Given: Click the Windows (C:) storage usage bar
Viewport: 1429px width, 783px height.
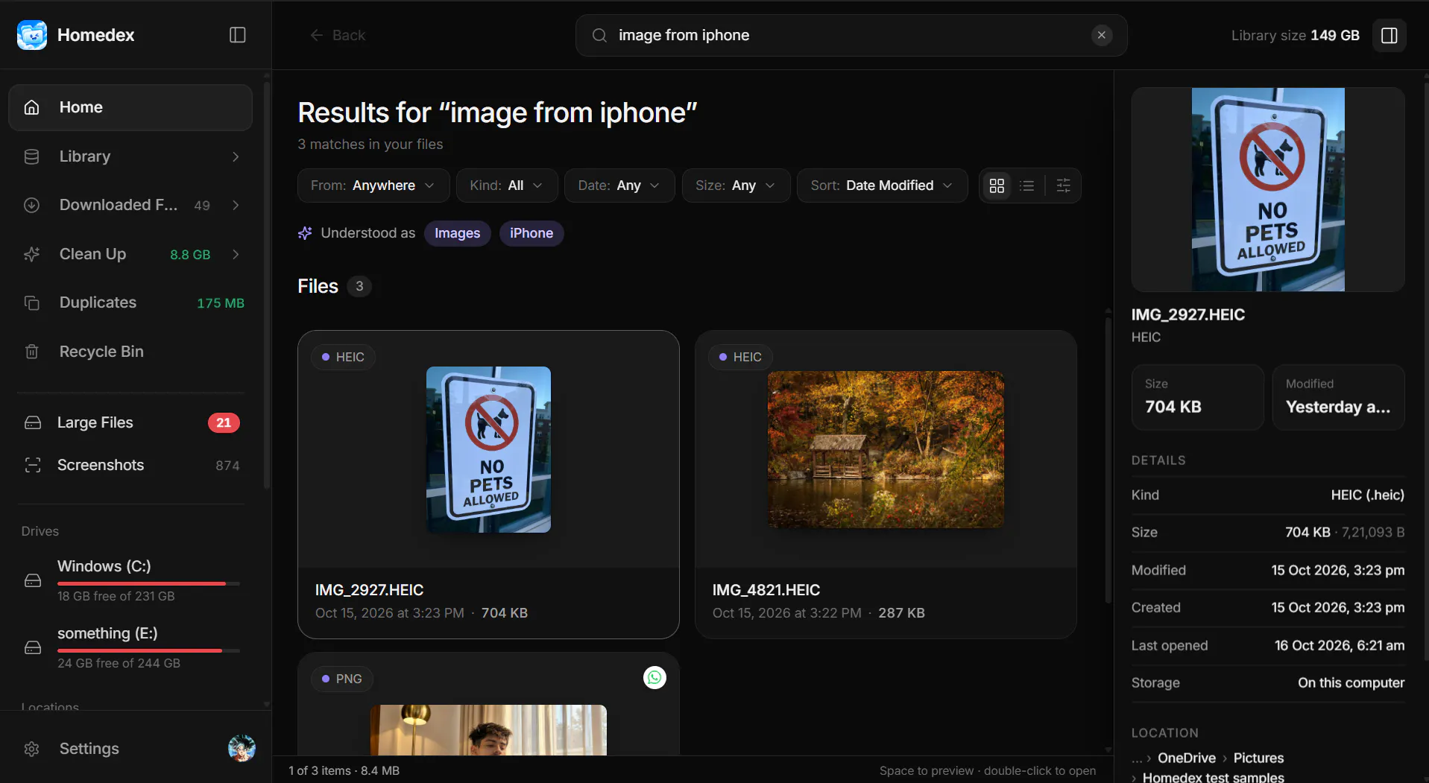Looking at the screenshot, I should 148,583.
